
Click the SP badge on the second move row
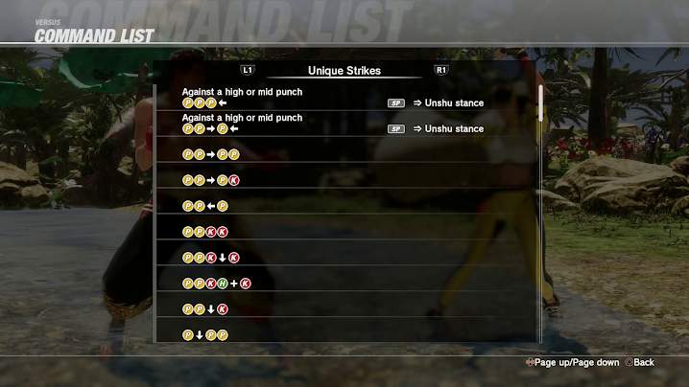tap(396, 129)
